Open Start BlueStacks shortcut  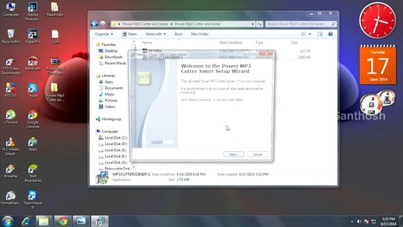[x=33, y=173]
